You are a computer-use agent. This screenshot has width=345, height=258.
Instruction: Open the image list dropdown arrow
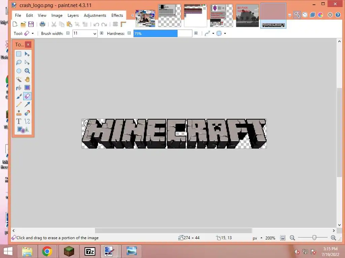(289, 15)
